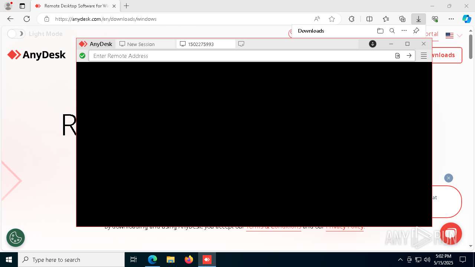The image size is (475, 267).
Task: Add a new AnyDesk session tab
Action: pyautogui.click(x=241, y=44)
